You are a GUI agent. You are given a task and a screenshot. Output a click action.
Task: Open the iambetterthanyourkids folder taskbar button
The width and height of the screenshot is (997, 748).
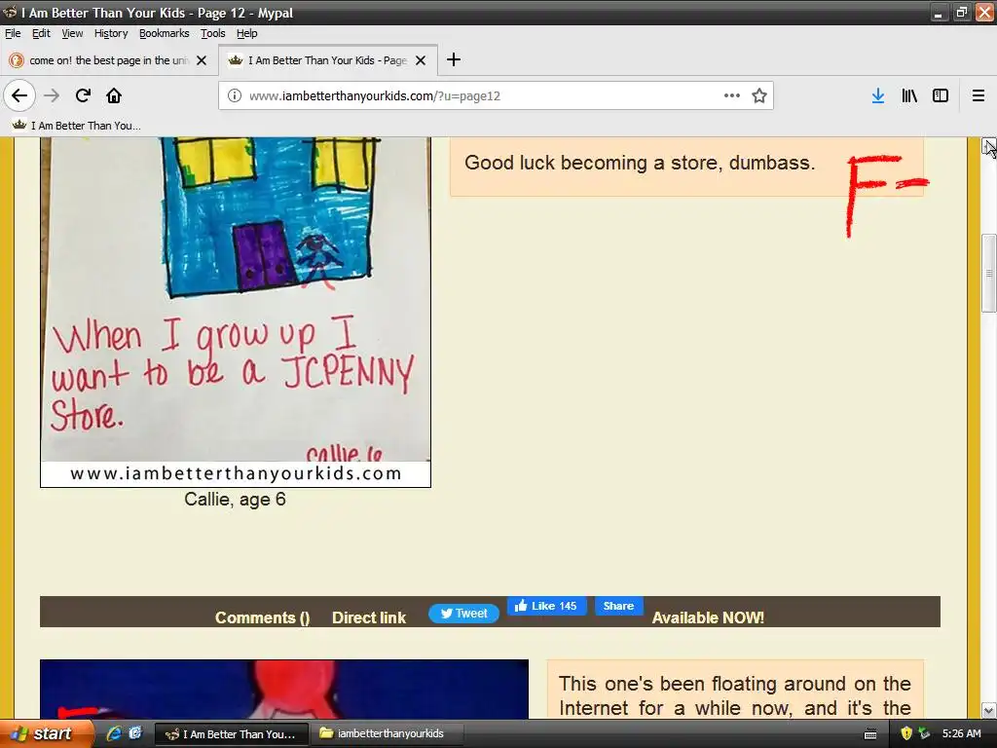[x=386, y=734]
